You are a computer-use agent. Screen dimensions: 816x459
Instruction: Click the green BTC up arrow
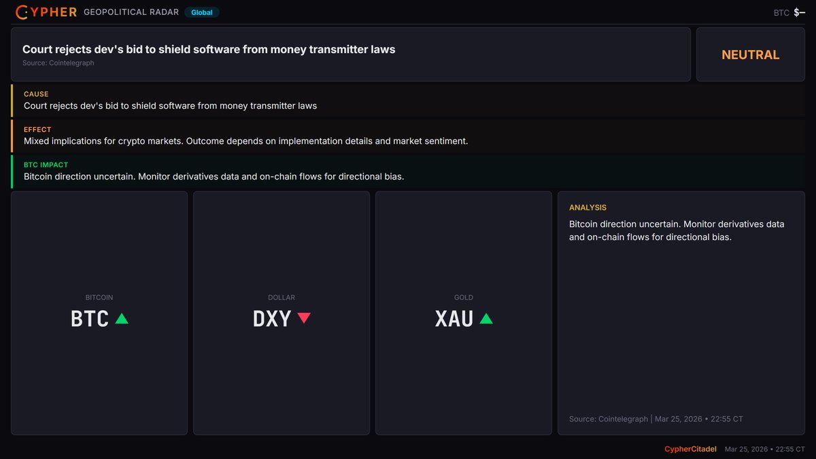[x=122, y=318]
